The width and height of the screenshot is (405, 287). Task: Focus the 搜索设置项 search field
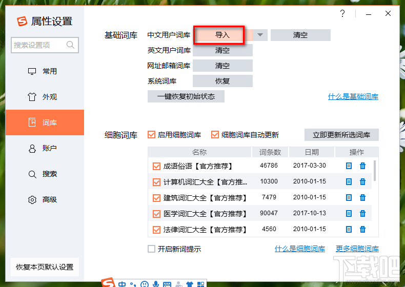click(x=45, y=45)
